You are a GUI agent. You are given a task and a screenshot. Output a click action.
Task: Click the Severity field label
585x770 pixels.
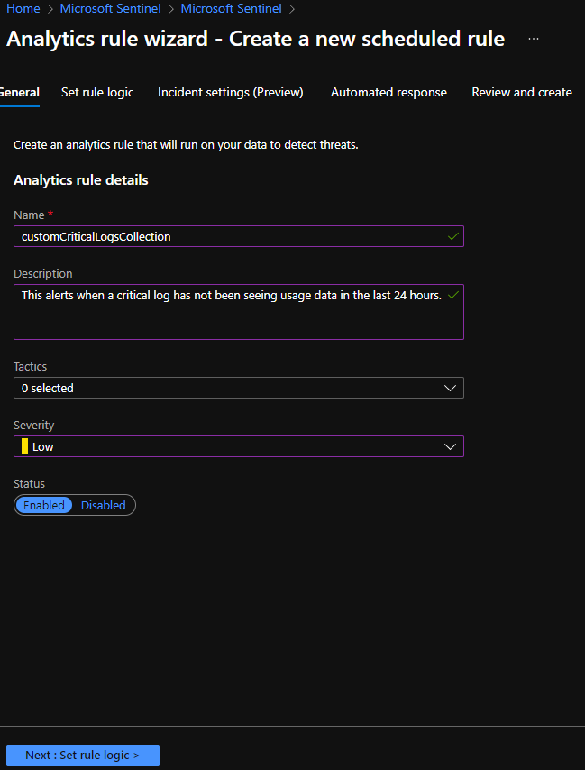point(34,425)
